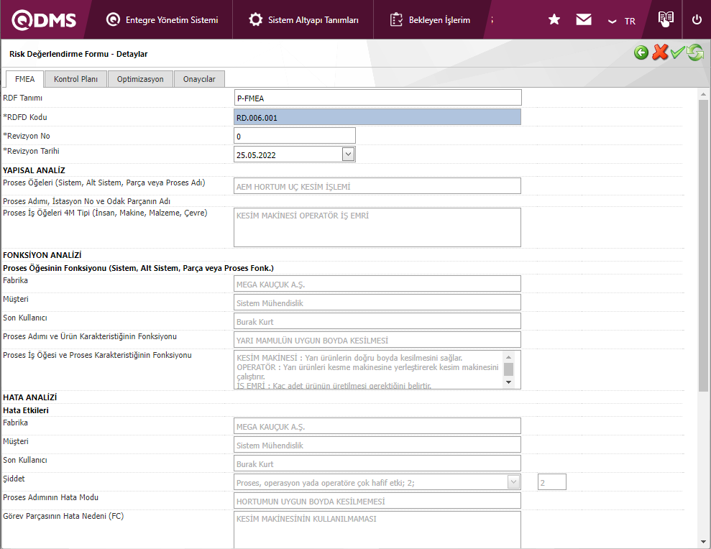
Task: Switch to the Optimizasyon tab
Action: [140, 79]
